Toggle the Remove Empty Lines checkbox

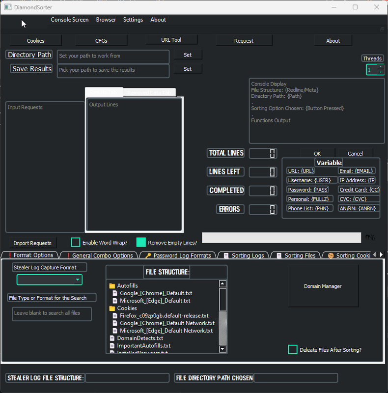coord(141,242)
